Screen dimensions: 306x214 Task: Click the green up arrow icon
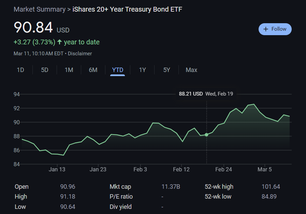click(60, 42)
